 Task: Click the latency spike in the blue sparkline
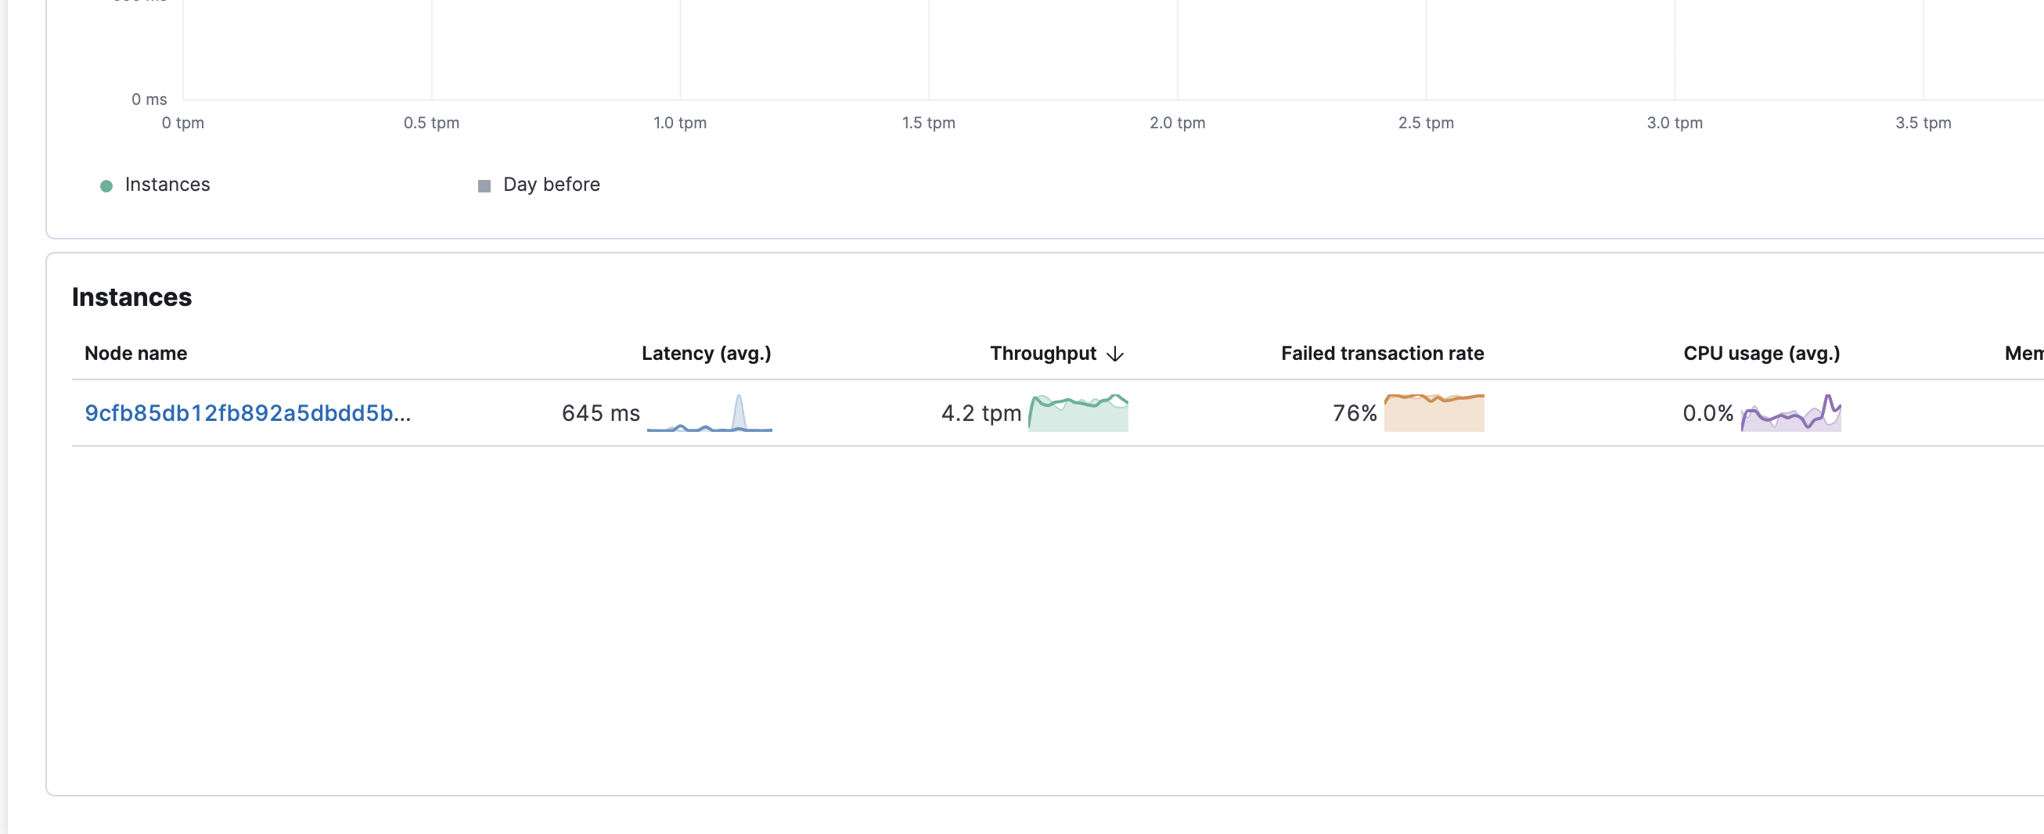click(740, 406)
